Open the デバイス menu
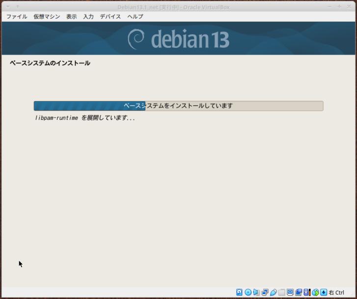This screenshot has height=299, width=357. point(110,16)
